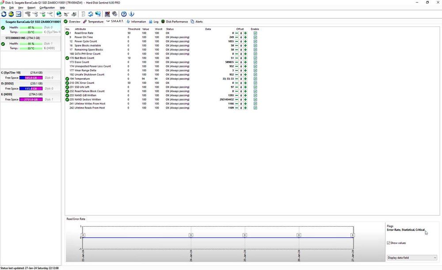Viewport: 442px width, 270px height.
Task: Click green check icon beside Read Error Rate
Action: tap(67, 33)
